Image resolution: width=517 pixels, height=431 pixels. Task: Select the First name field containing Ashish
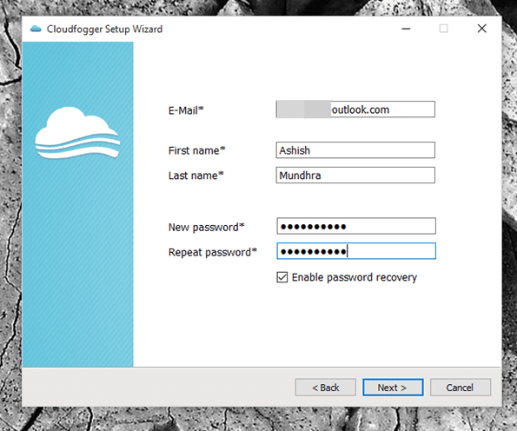(355, 150)
